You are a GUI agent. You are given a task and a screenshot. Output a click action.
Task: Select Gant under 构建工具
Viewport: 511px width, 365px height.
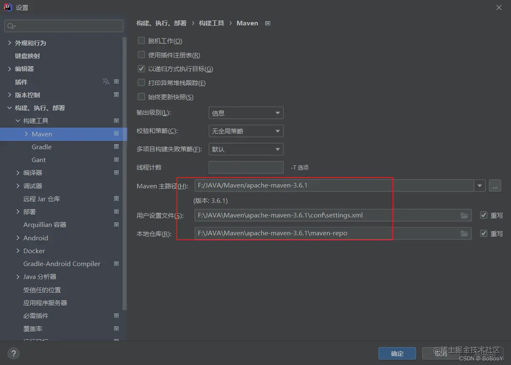click(x=39, y=160)
